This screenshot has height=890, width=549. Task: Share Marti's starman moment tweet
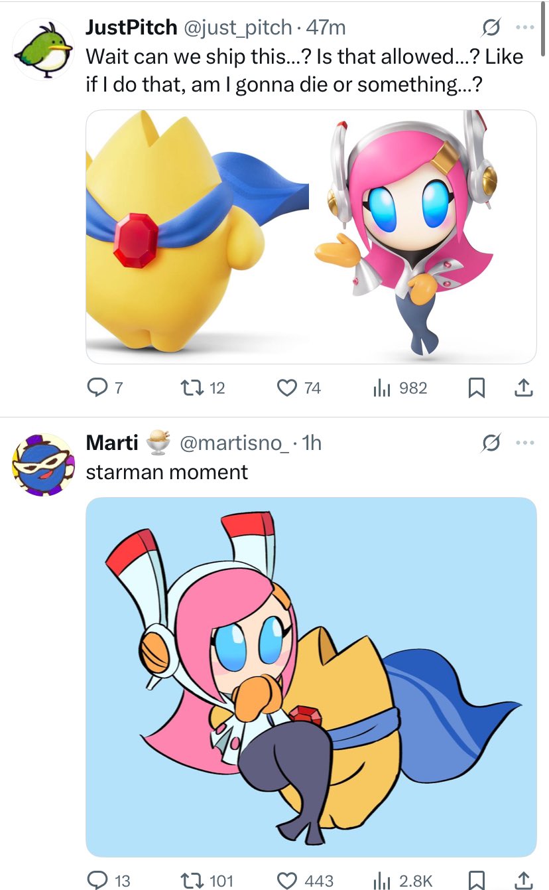pos(524,880)
